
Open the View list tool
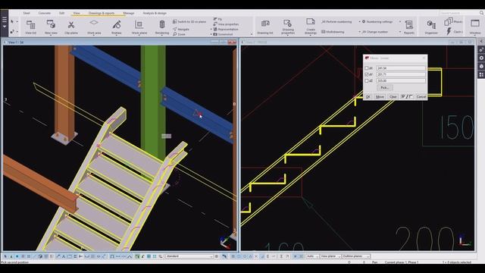[x=30, y=27]
